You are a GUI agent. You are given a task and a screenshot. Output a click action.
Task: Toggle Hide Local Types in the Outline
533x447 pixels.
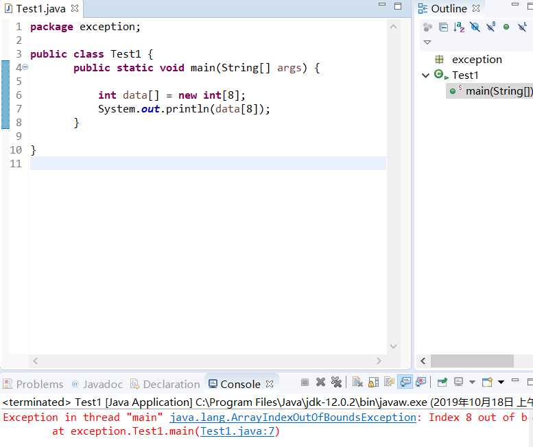(x=522, y=27)
